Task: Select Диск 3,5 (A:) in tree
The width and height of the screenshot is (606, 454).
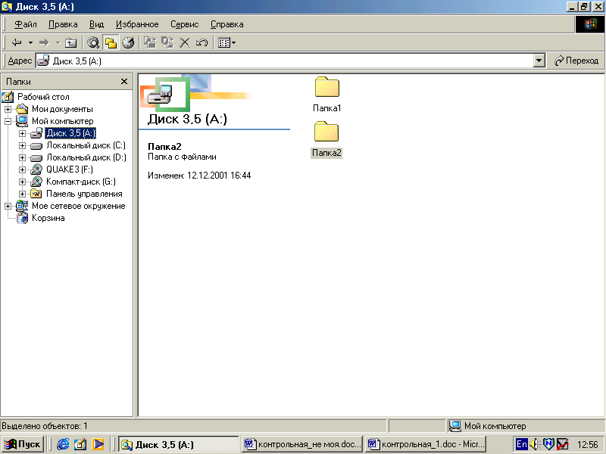Action: (x=70, y=133)
